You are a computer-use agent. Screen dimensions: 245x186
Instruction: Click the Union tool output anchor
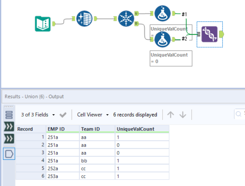point(222,34)
